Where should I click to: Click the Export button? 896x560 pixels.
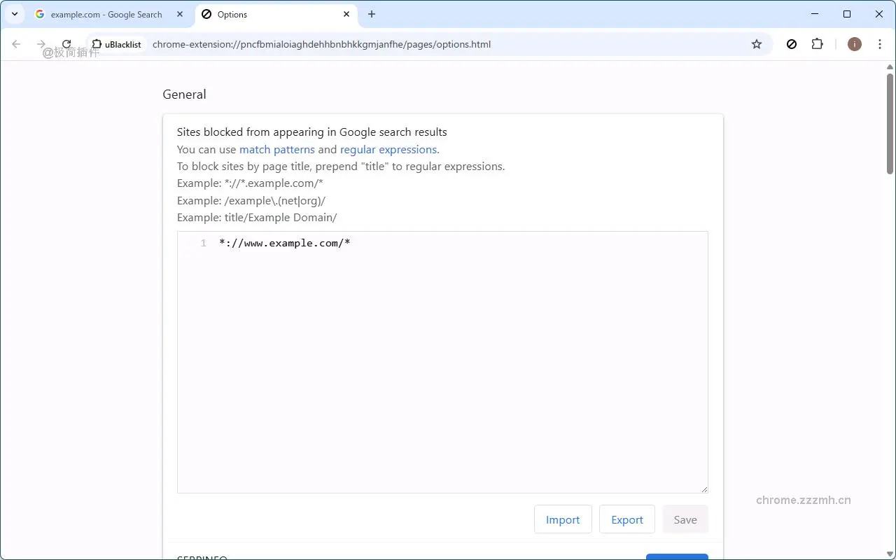(626, 519)
